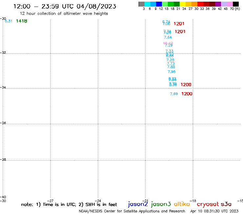
Task: Pick the lavender swatch in the color scale
Action: [224, 4]
